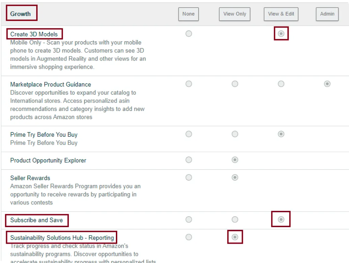Set Marketplace Product Guidance to Admin

[x=327, y=84]
